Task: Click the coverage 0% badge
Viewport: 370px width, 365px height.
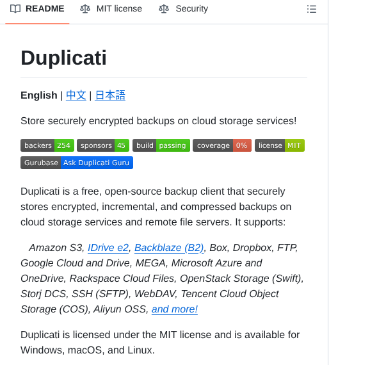Action: pos(222,145)
